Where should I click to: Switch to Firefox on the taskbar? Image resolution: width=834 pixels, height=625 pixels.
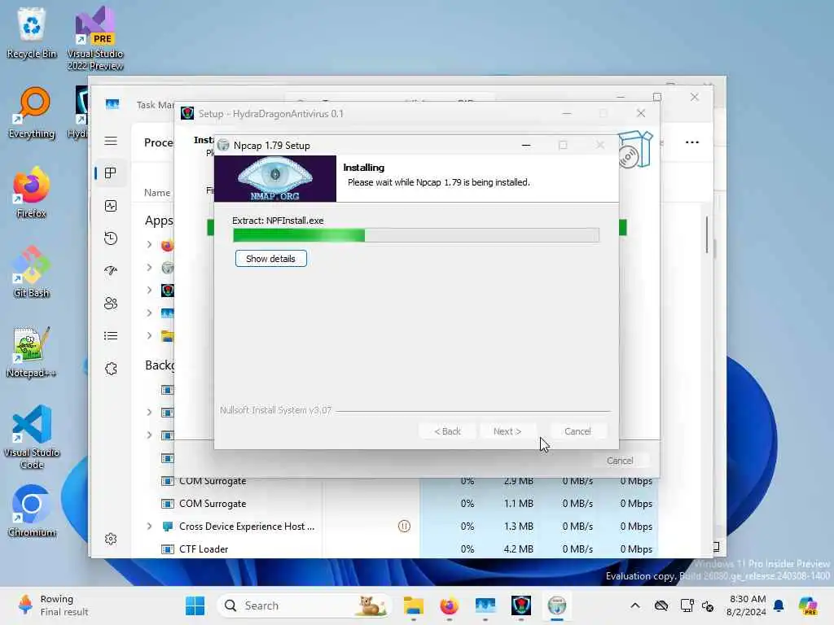click(449, 605)
